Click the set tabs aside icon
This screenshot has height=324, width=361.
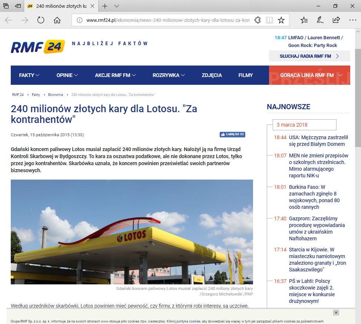(18, 6)
